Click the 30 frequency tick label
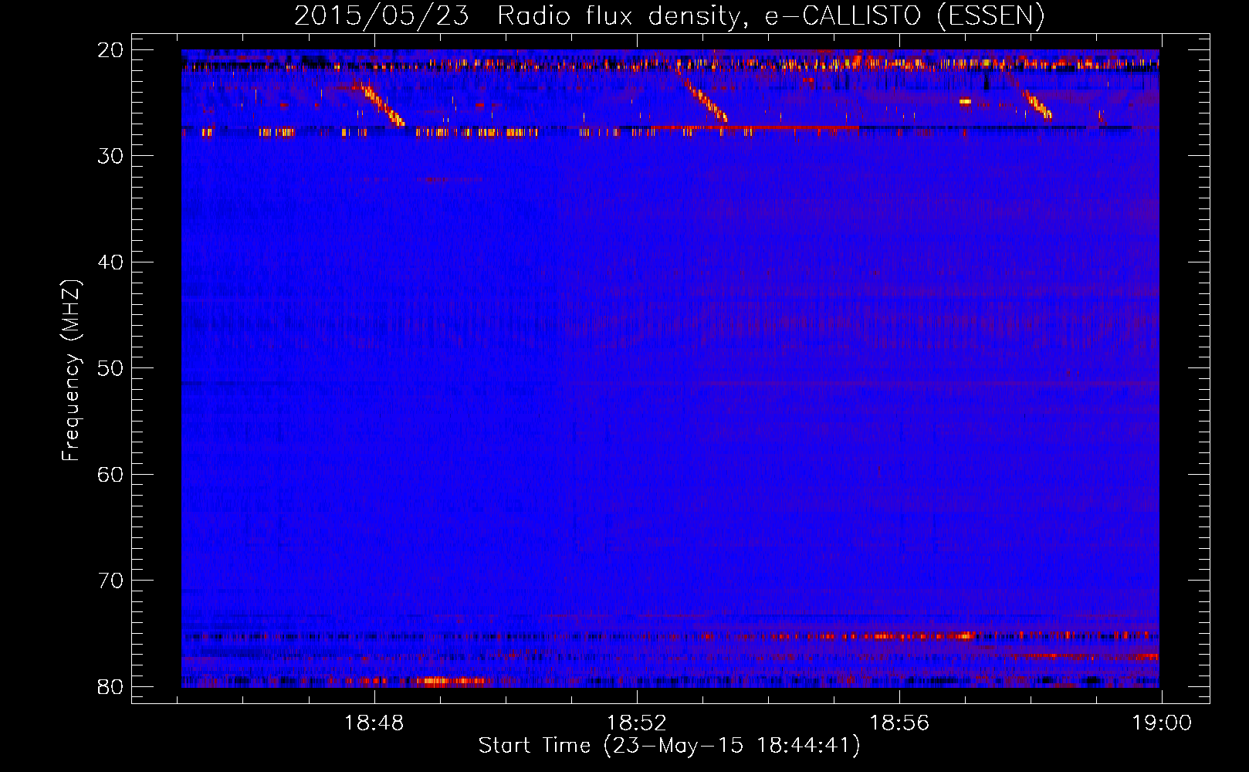 111,156
